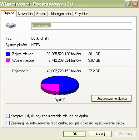The width and height of the screenshot is (139, 140).
Task: Click the magenta free-space slice of the pie
Action: tap(51, 87)
